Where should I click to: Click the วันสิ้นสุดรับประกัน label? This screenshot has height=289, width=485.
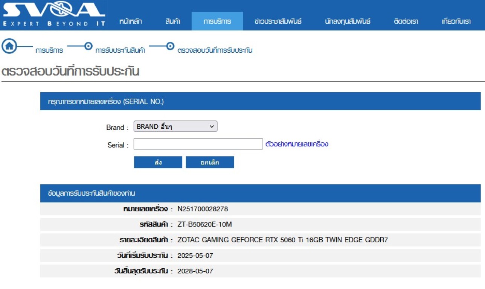click(x=141, y=271)
